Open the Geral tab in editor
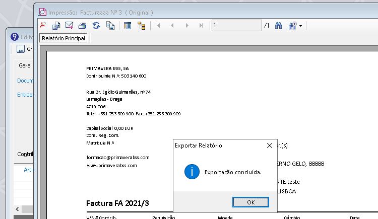 [25, 65]
